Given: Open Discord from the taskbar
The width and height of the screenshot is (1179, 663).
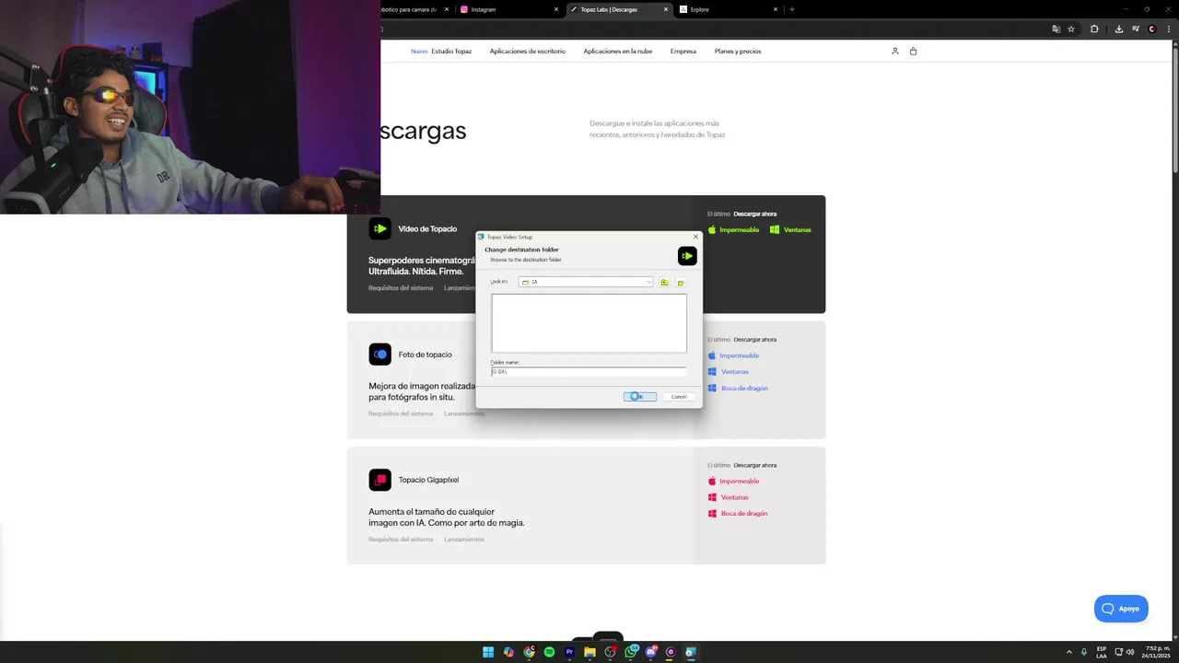Looking at the screenshot, I should point(650,652).
